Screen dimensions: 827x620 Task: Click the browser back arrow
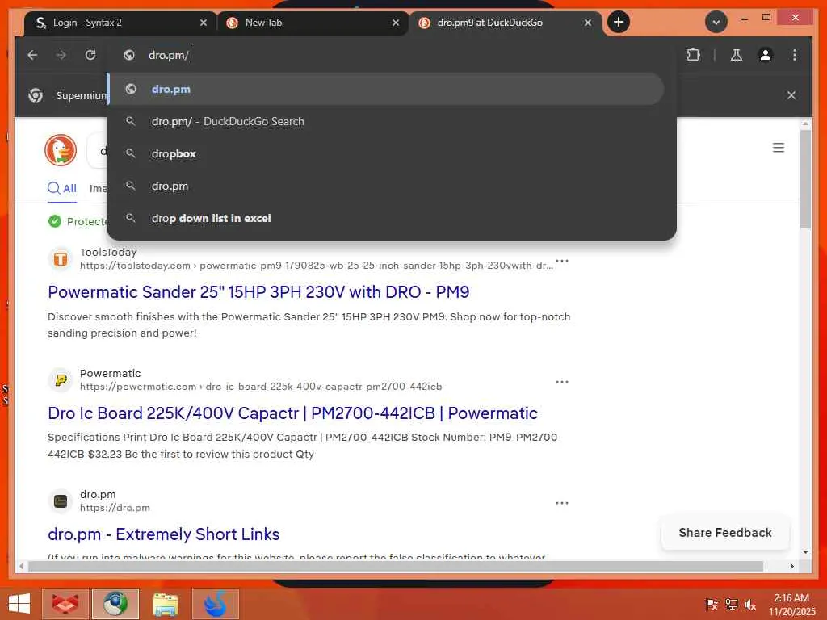32,55
